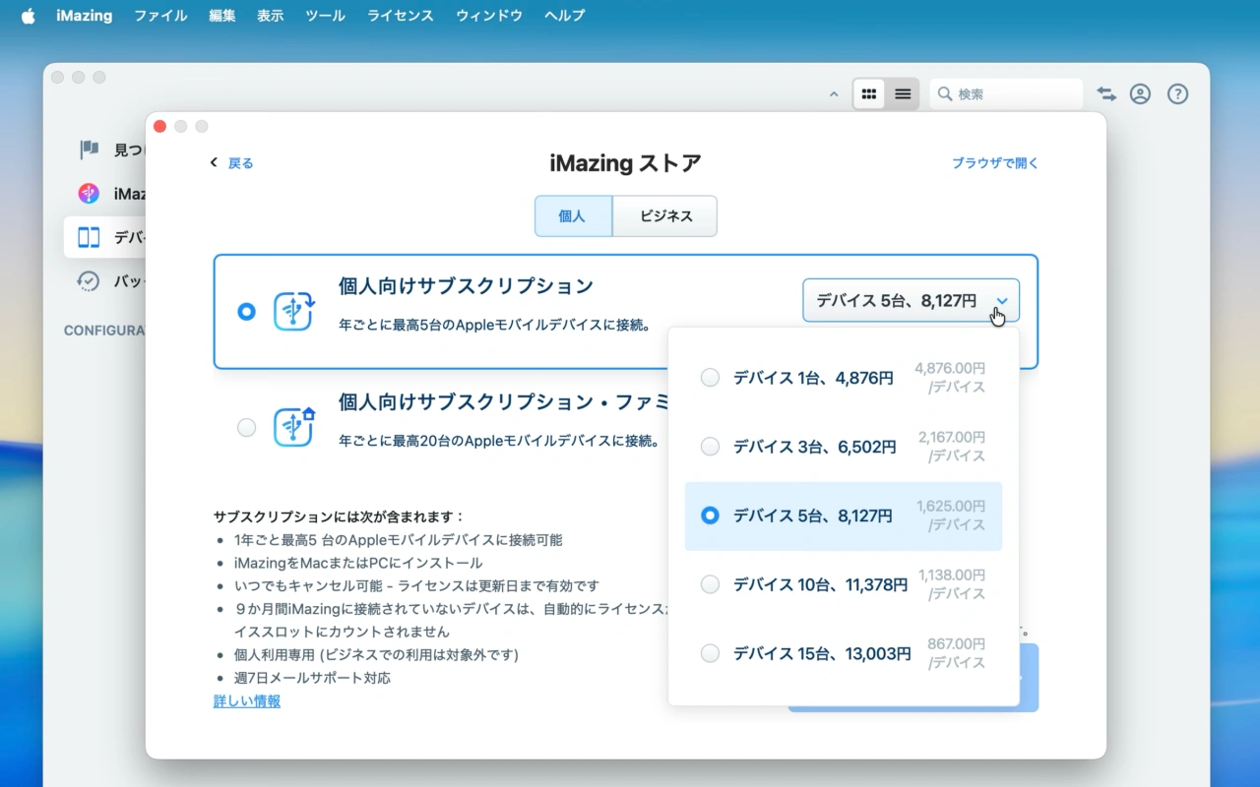The image size is (1260, 787).
Task: Click the 4,876.00円/デバイス price text
Action: point(950,378)
